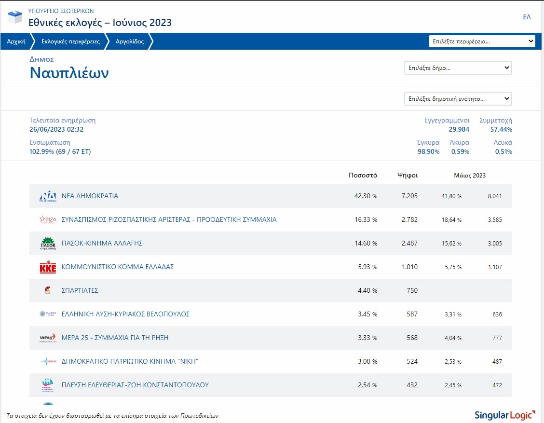Open the 'Επιλέξτε περιφέρεια' dropdown
Image resolution: width=544 pixels, height=423 pixels.
[482, 41]
